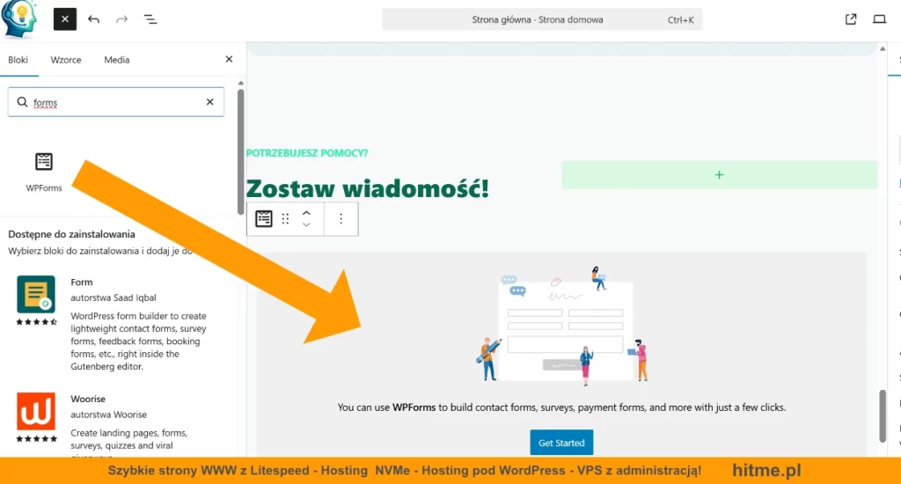Click the autorstwa Saad Iqbal text

point(114,297)
